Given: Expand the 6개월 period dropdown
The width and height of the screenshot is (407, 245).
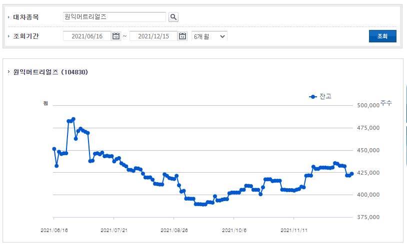Looking at the screenshot, I should point(209,36).
